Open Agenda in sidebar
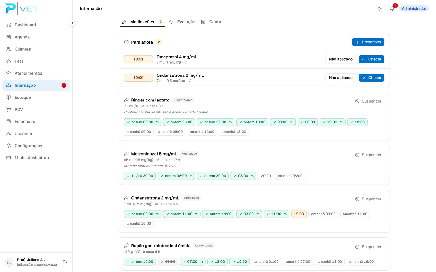The image size is (436, 272). pos(36,37)
